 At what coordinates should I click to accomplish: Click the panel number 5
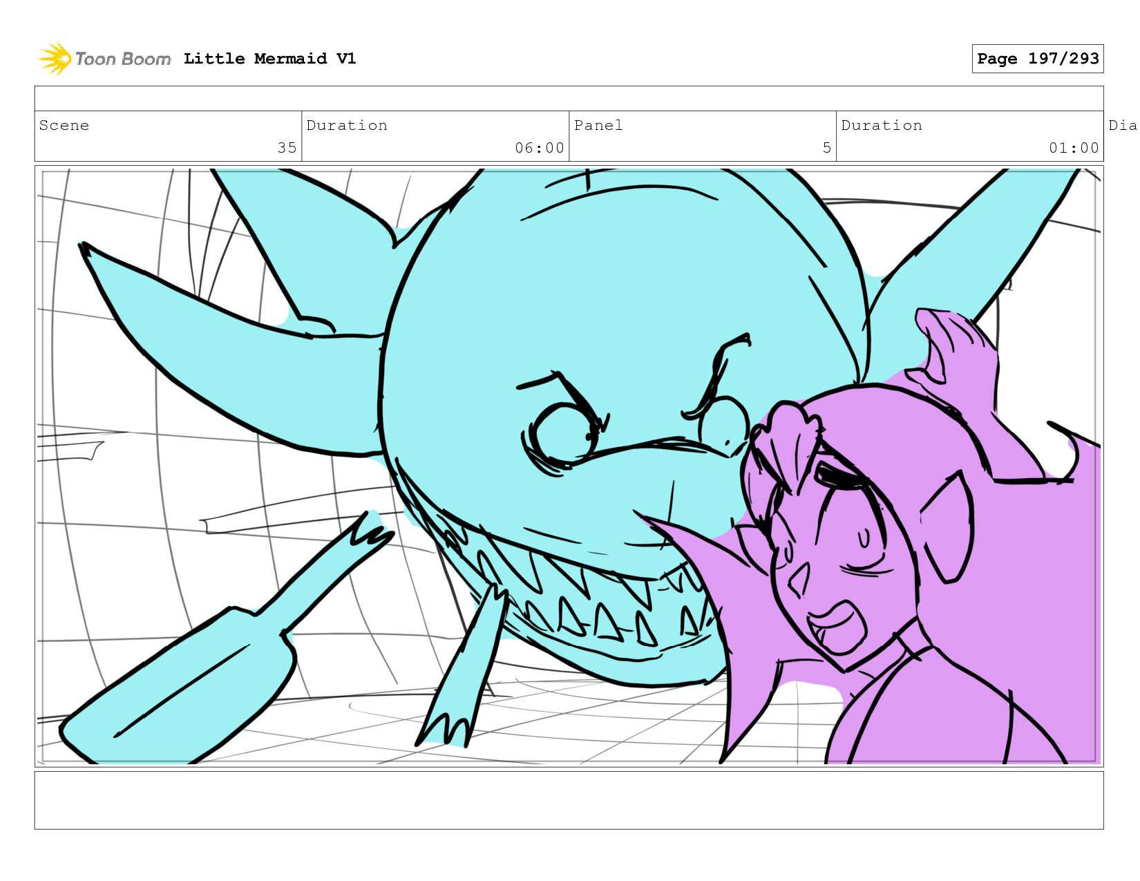(x=826, y=148)
